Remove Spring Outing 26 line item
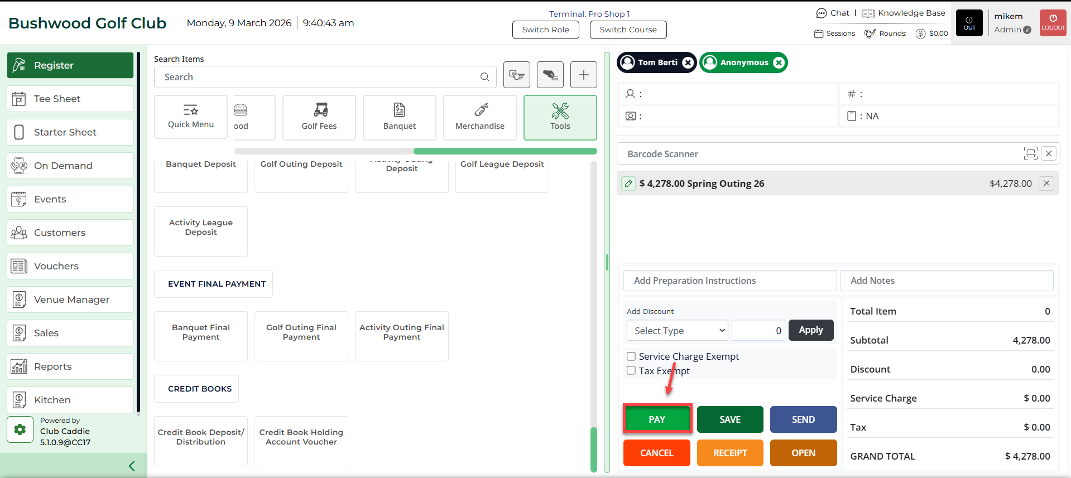Image resolution: width=1071 pixels, height=478 pixels. (x=1046, y=183)
